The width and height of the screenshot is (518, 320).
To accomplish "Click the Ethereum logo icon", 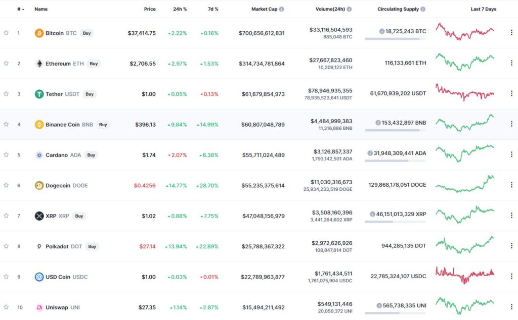I will tap(39, 64).
